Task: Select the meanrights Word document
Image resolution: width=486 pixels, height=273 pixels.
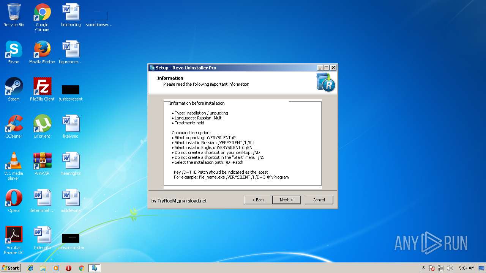Action: (71, 164)
